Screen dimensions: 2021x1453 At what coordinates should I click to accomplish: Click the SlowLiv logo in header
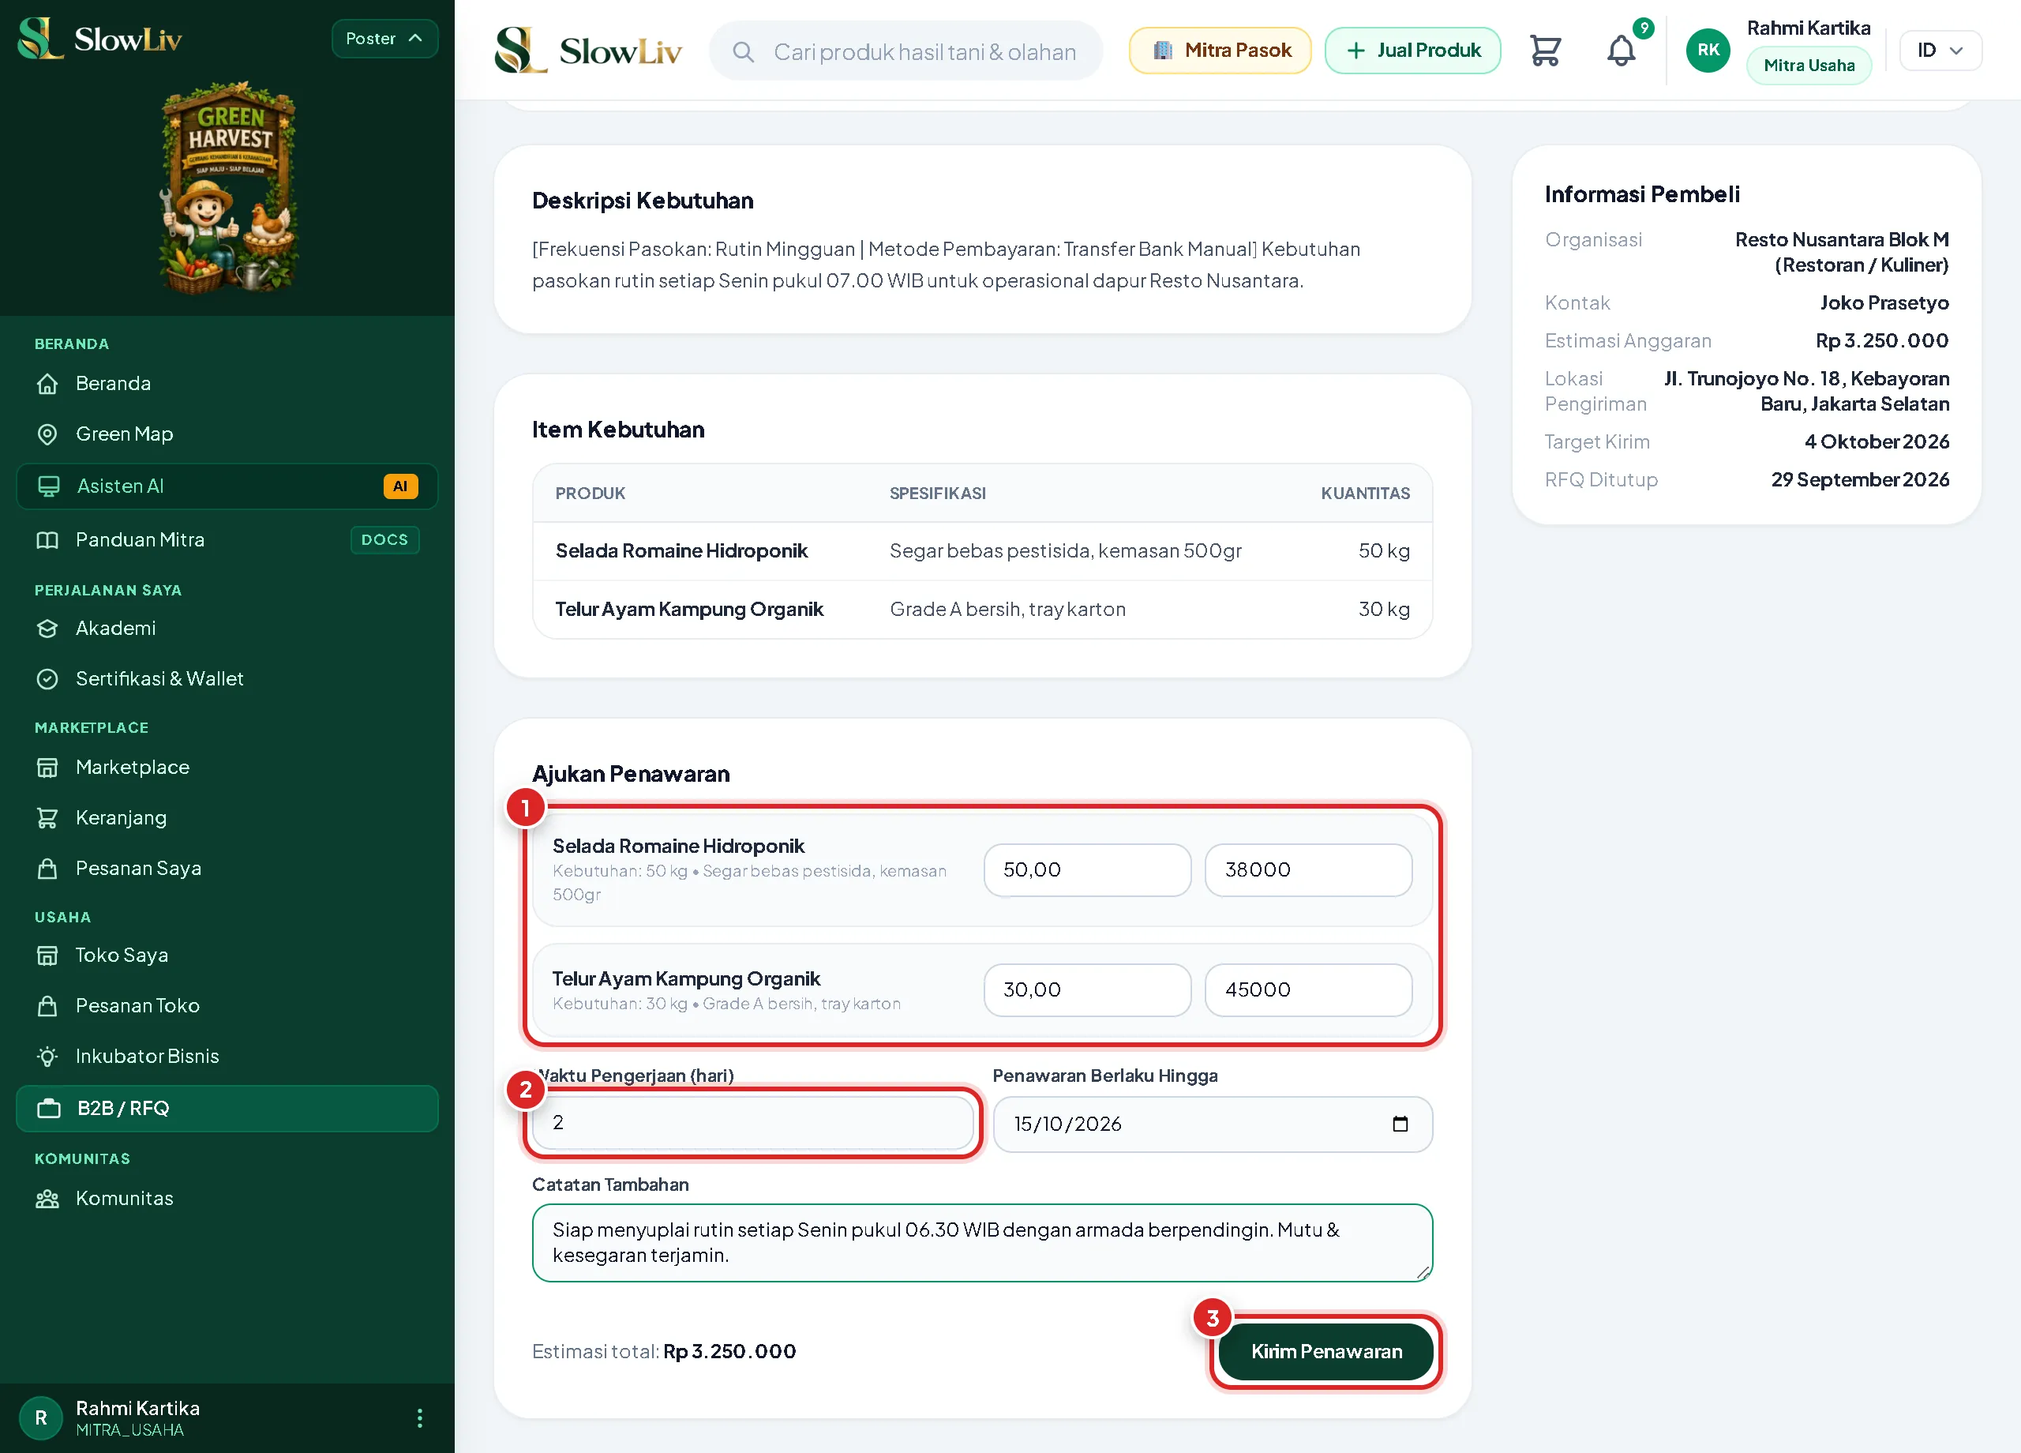588,50
